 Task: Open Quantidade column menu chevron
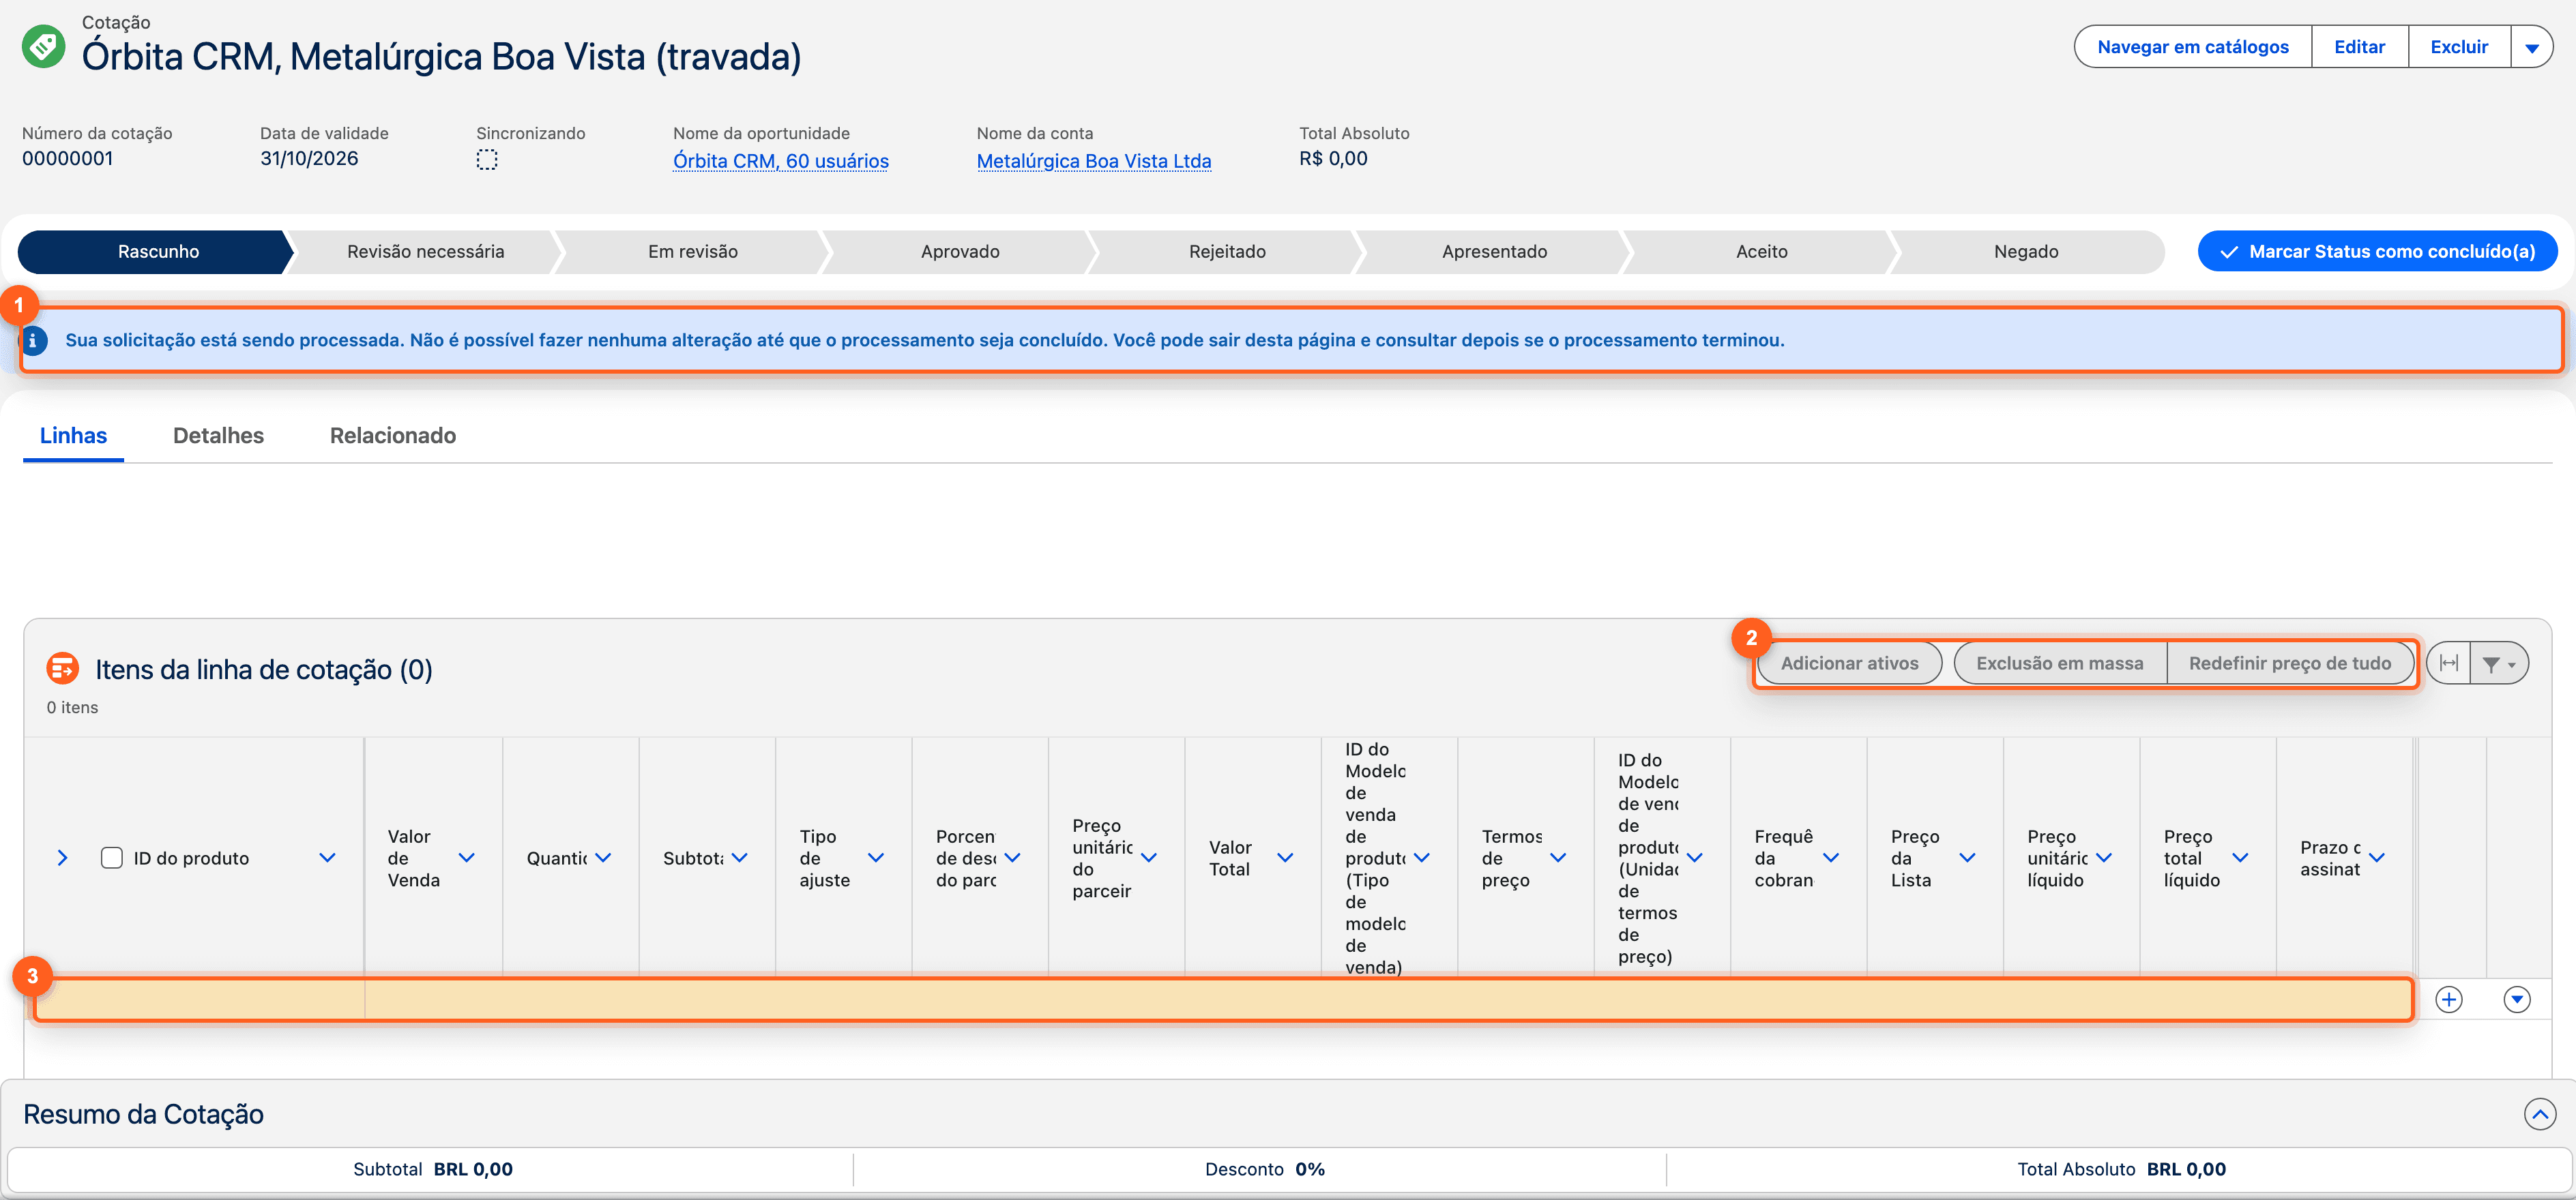click(603, 857)
